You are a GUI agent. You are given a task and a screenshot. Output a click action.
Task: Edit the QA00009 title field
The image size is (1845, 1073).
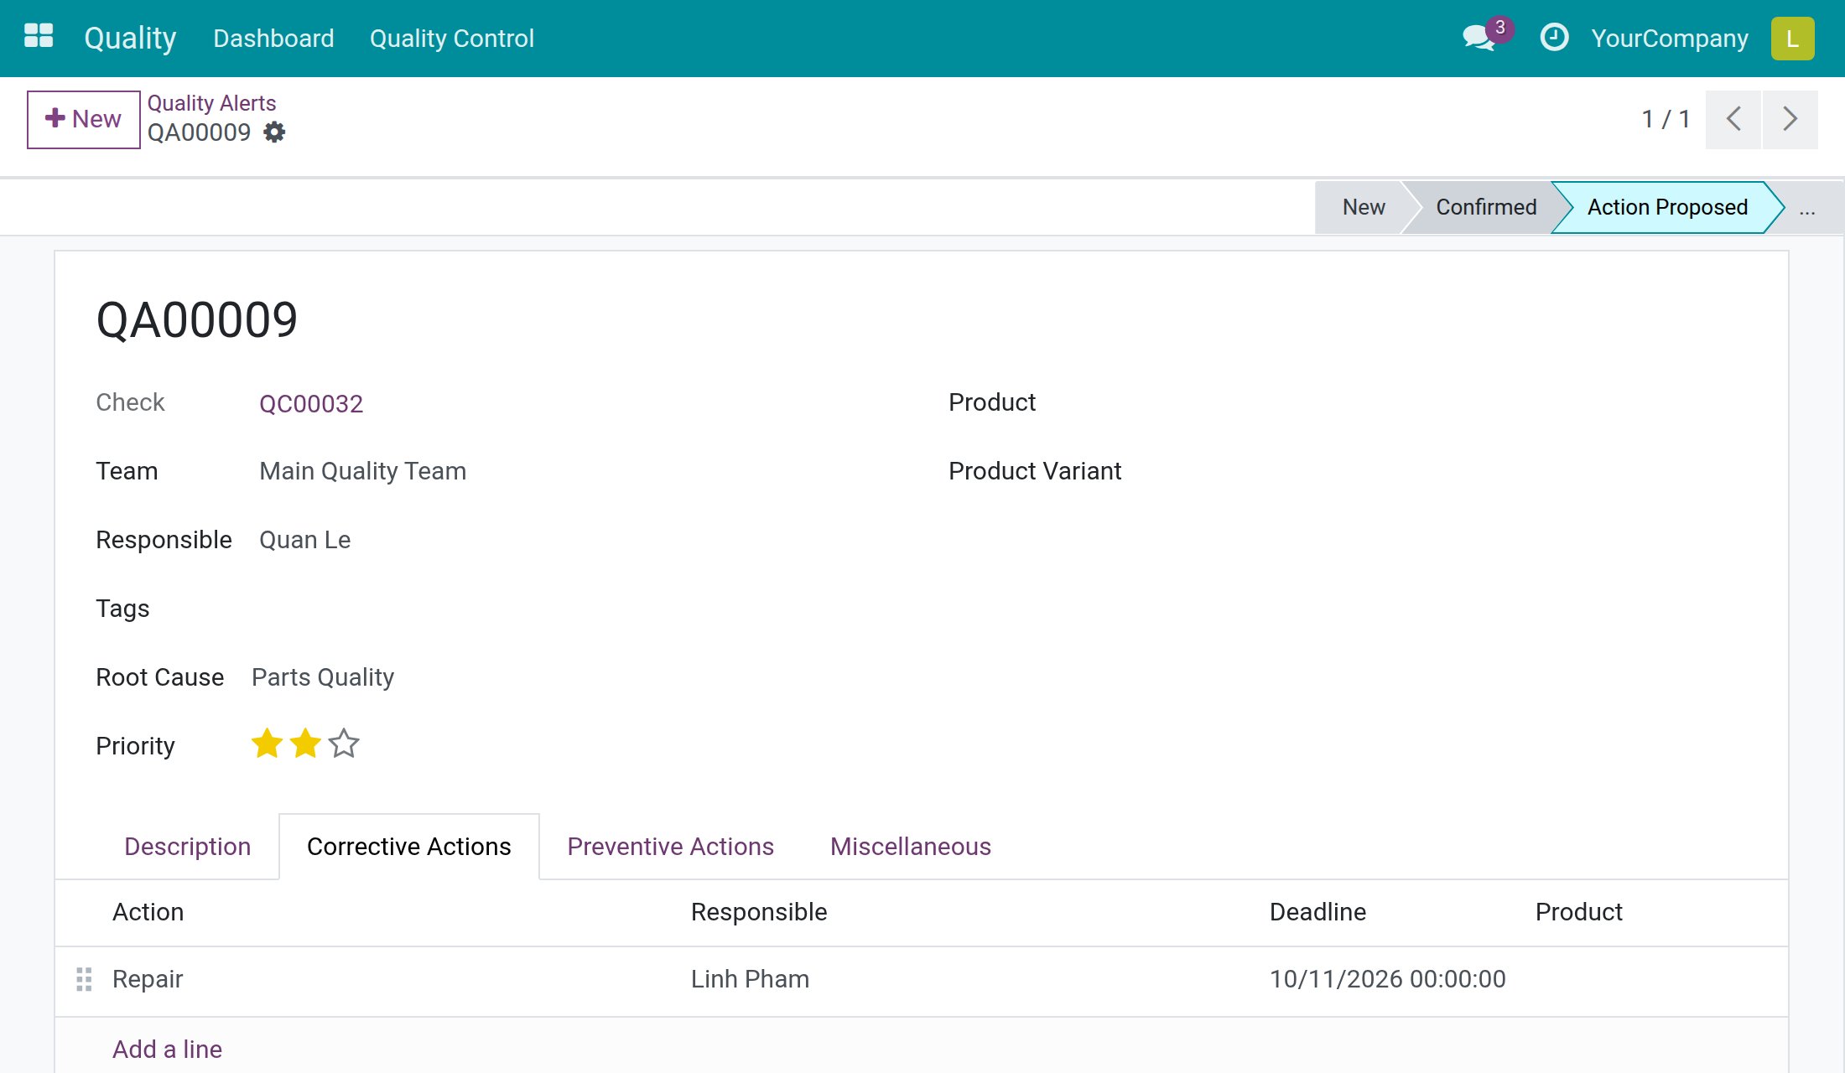point(197,320)
